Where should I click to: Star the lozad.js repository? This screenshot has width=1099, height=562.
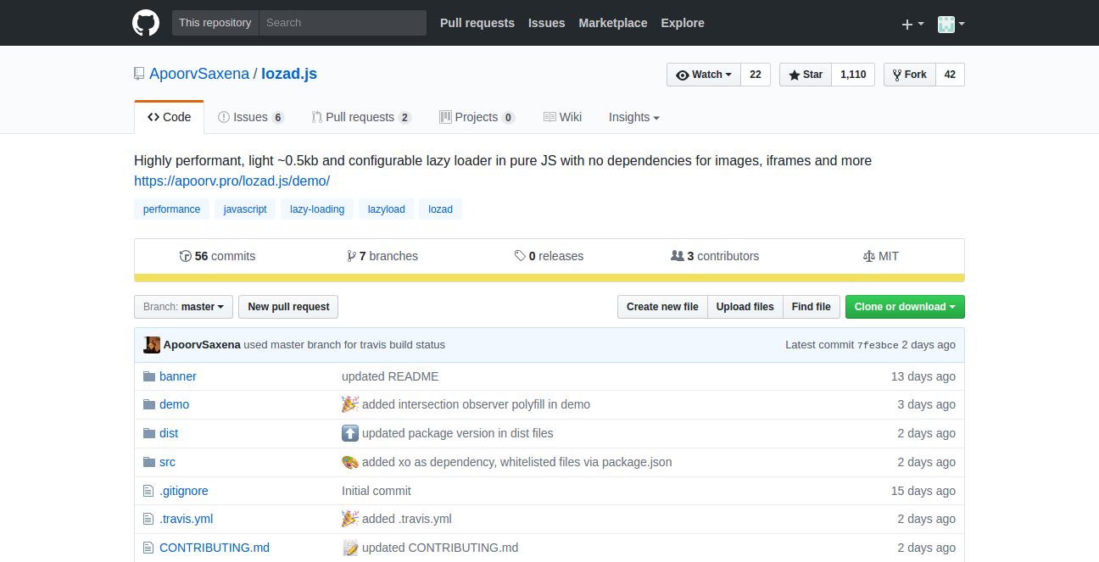[x=806, y=75]
